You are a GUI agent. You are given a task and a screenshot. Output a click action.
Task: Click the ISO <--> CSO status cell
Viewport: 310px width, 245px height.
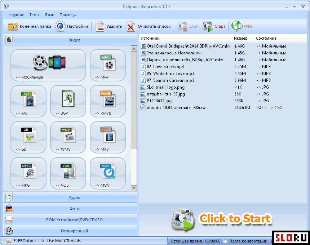(x=269, y=108)
